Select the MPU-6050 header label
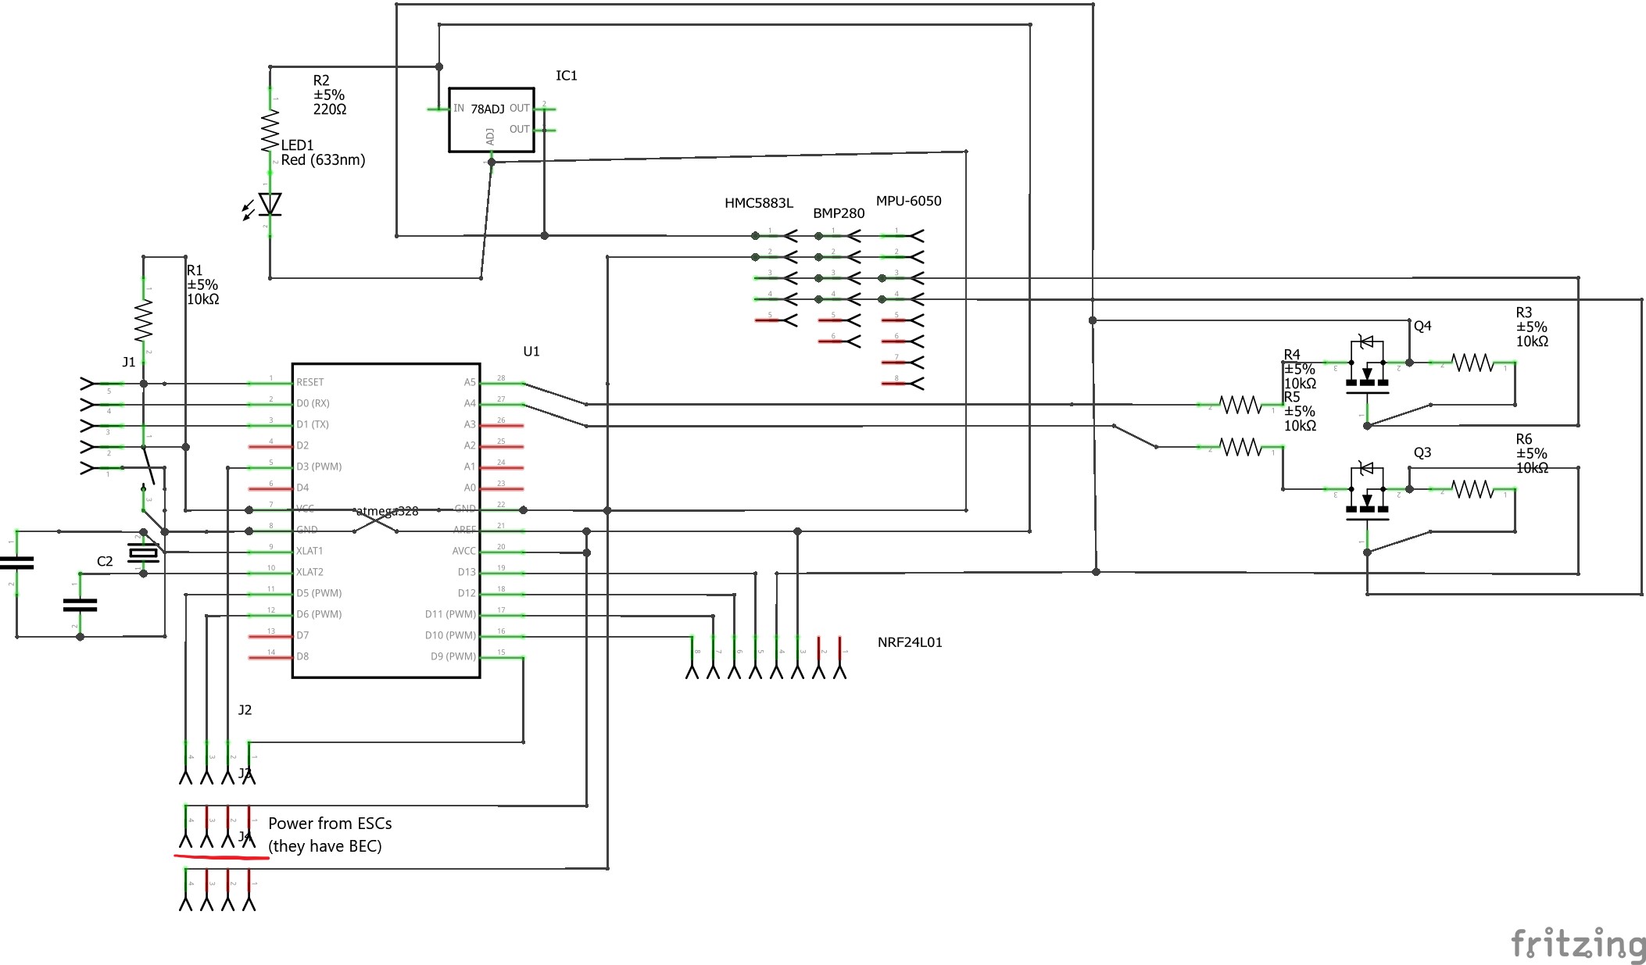 pyautogui.click(x=908, y=201)
